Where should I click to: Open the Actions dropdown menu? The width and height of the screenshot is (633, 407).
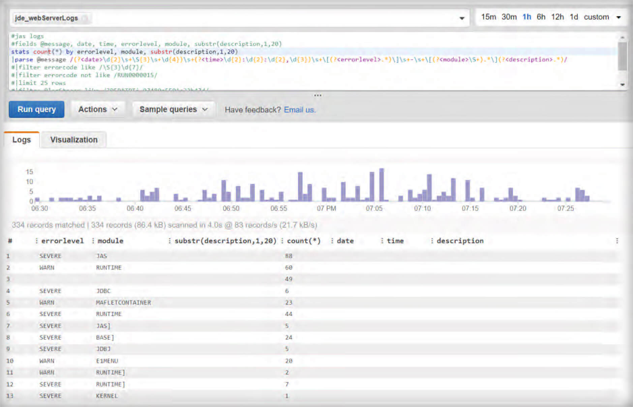point(98,109)
